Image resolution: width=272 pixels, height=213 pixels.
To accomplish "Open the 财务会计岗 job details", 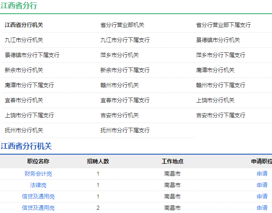I will pos(38,174).
